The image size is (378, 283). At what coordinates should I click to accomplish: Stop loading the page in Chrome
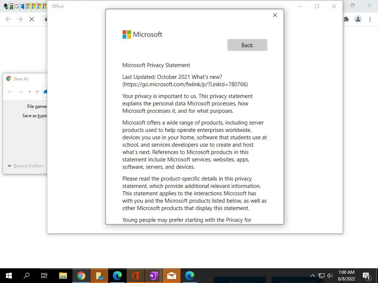pos(32,19)
